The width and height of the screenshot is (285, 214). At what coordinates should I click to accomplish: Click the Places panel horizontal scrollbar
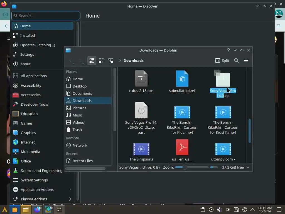(85, 169)
